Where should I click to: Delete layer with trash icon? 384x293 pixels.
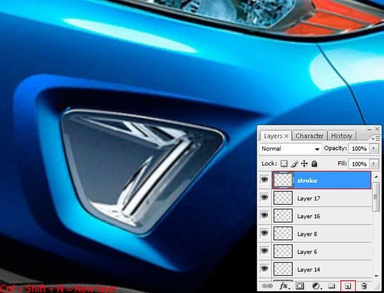(364, 286)
